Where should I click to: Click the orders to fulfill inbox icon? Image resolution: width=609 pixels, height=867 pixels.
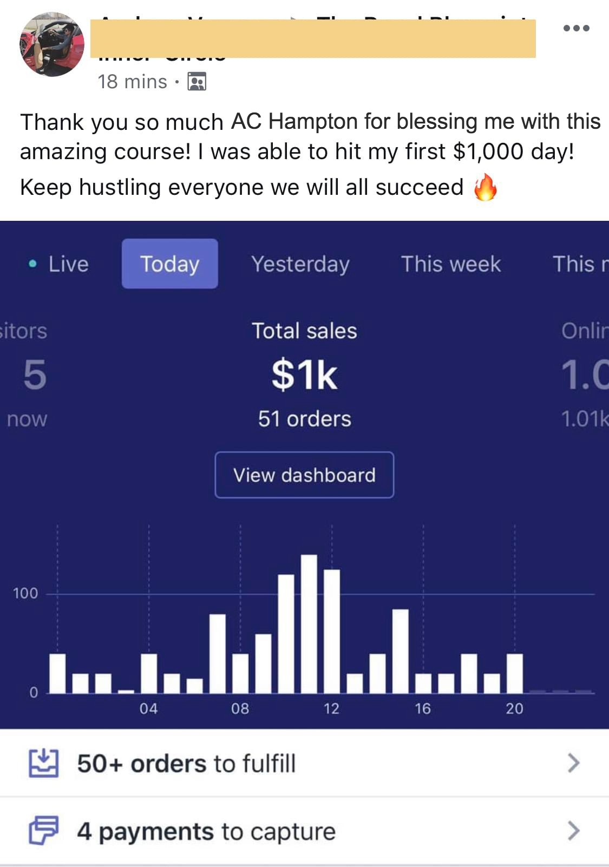[x=43, y=763]
